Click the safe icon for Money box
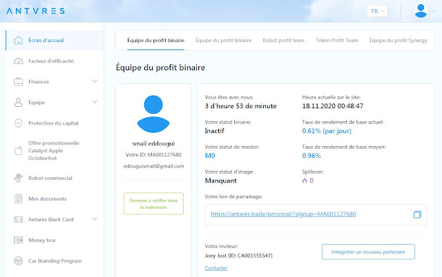This screenshot has height=277, width=442. point(19,240)
